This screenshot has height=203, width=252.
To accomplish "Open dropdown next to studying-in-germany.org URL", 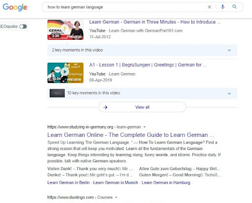I will pos(144,127).
